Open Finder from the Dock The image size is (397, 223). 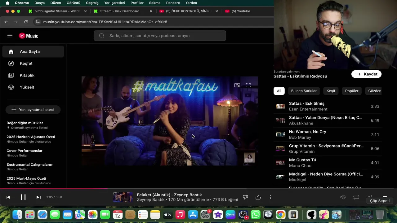point(17,214)
